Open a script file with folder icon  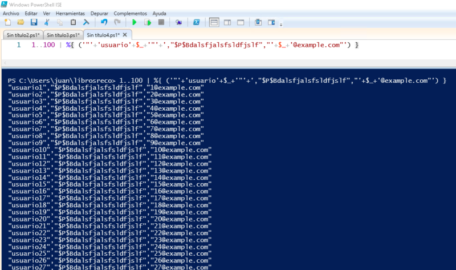(21, 22)
